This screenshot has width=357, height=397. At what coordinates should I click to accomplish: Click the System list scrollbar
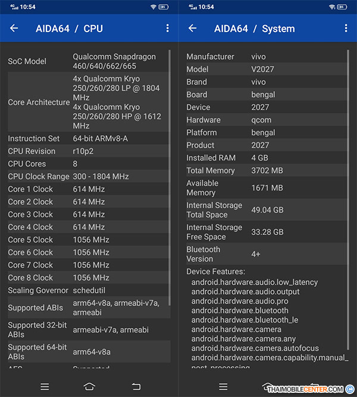pos(348,200)
